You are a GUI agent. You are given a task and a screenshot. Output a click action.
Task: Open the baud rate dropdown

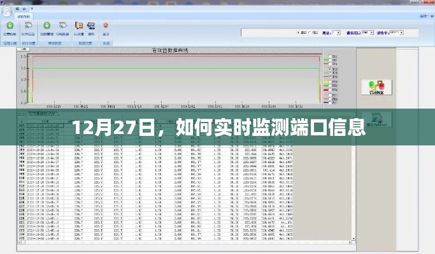397,32
